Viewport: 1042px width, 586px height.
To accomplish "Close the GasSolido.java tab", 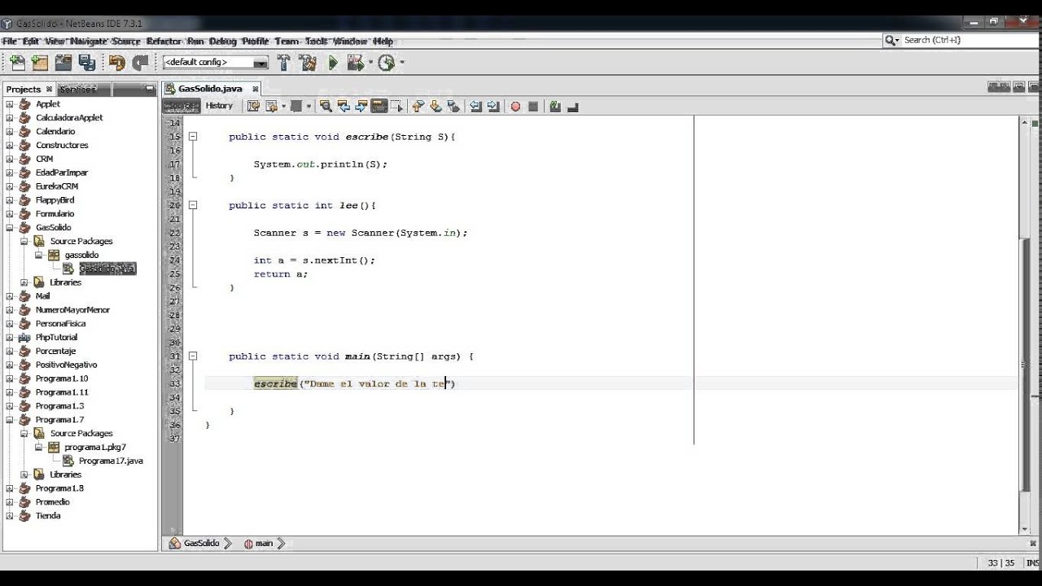I will pos(255,89).
